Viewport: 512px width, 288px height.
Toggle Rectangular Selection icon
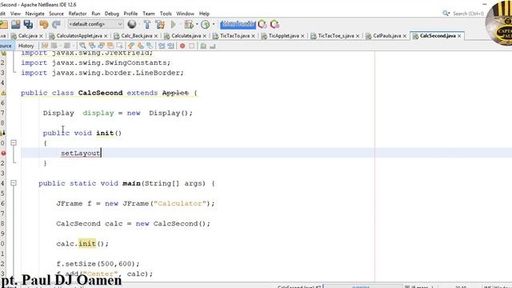click(119, 46)
